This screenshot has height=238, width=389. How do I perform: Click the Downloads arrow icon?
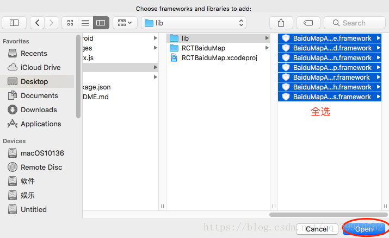(x=13, y=110)
